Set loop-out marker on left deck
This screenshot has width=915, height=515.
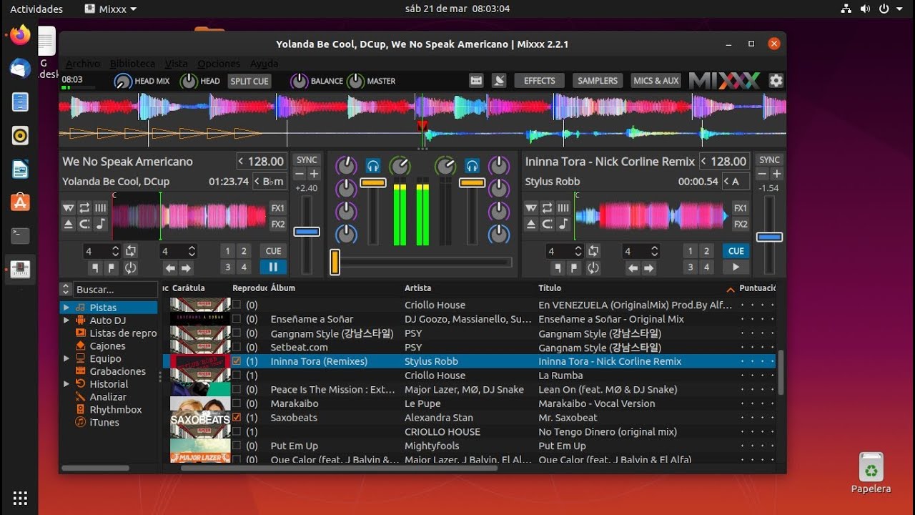coord(112,268)
